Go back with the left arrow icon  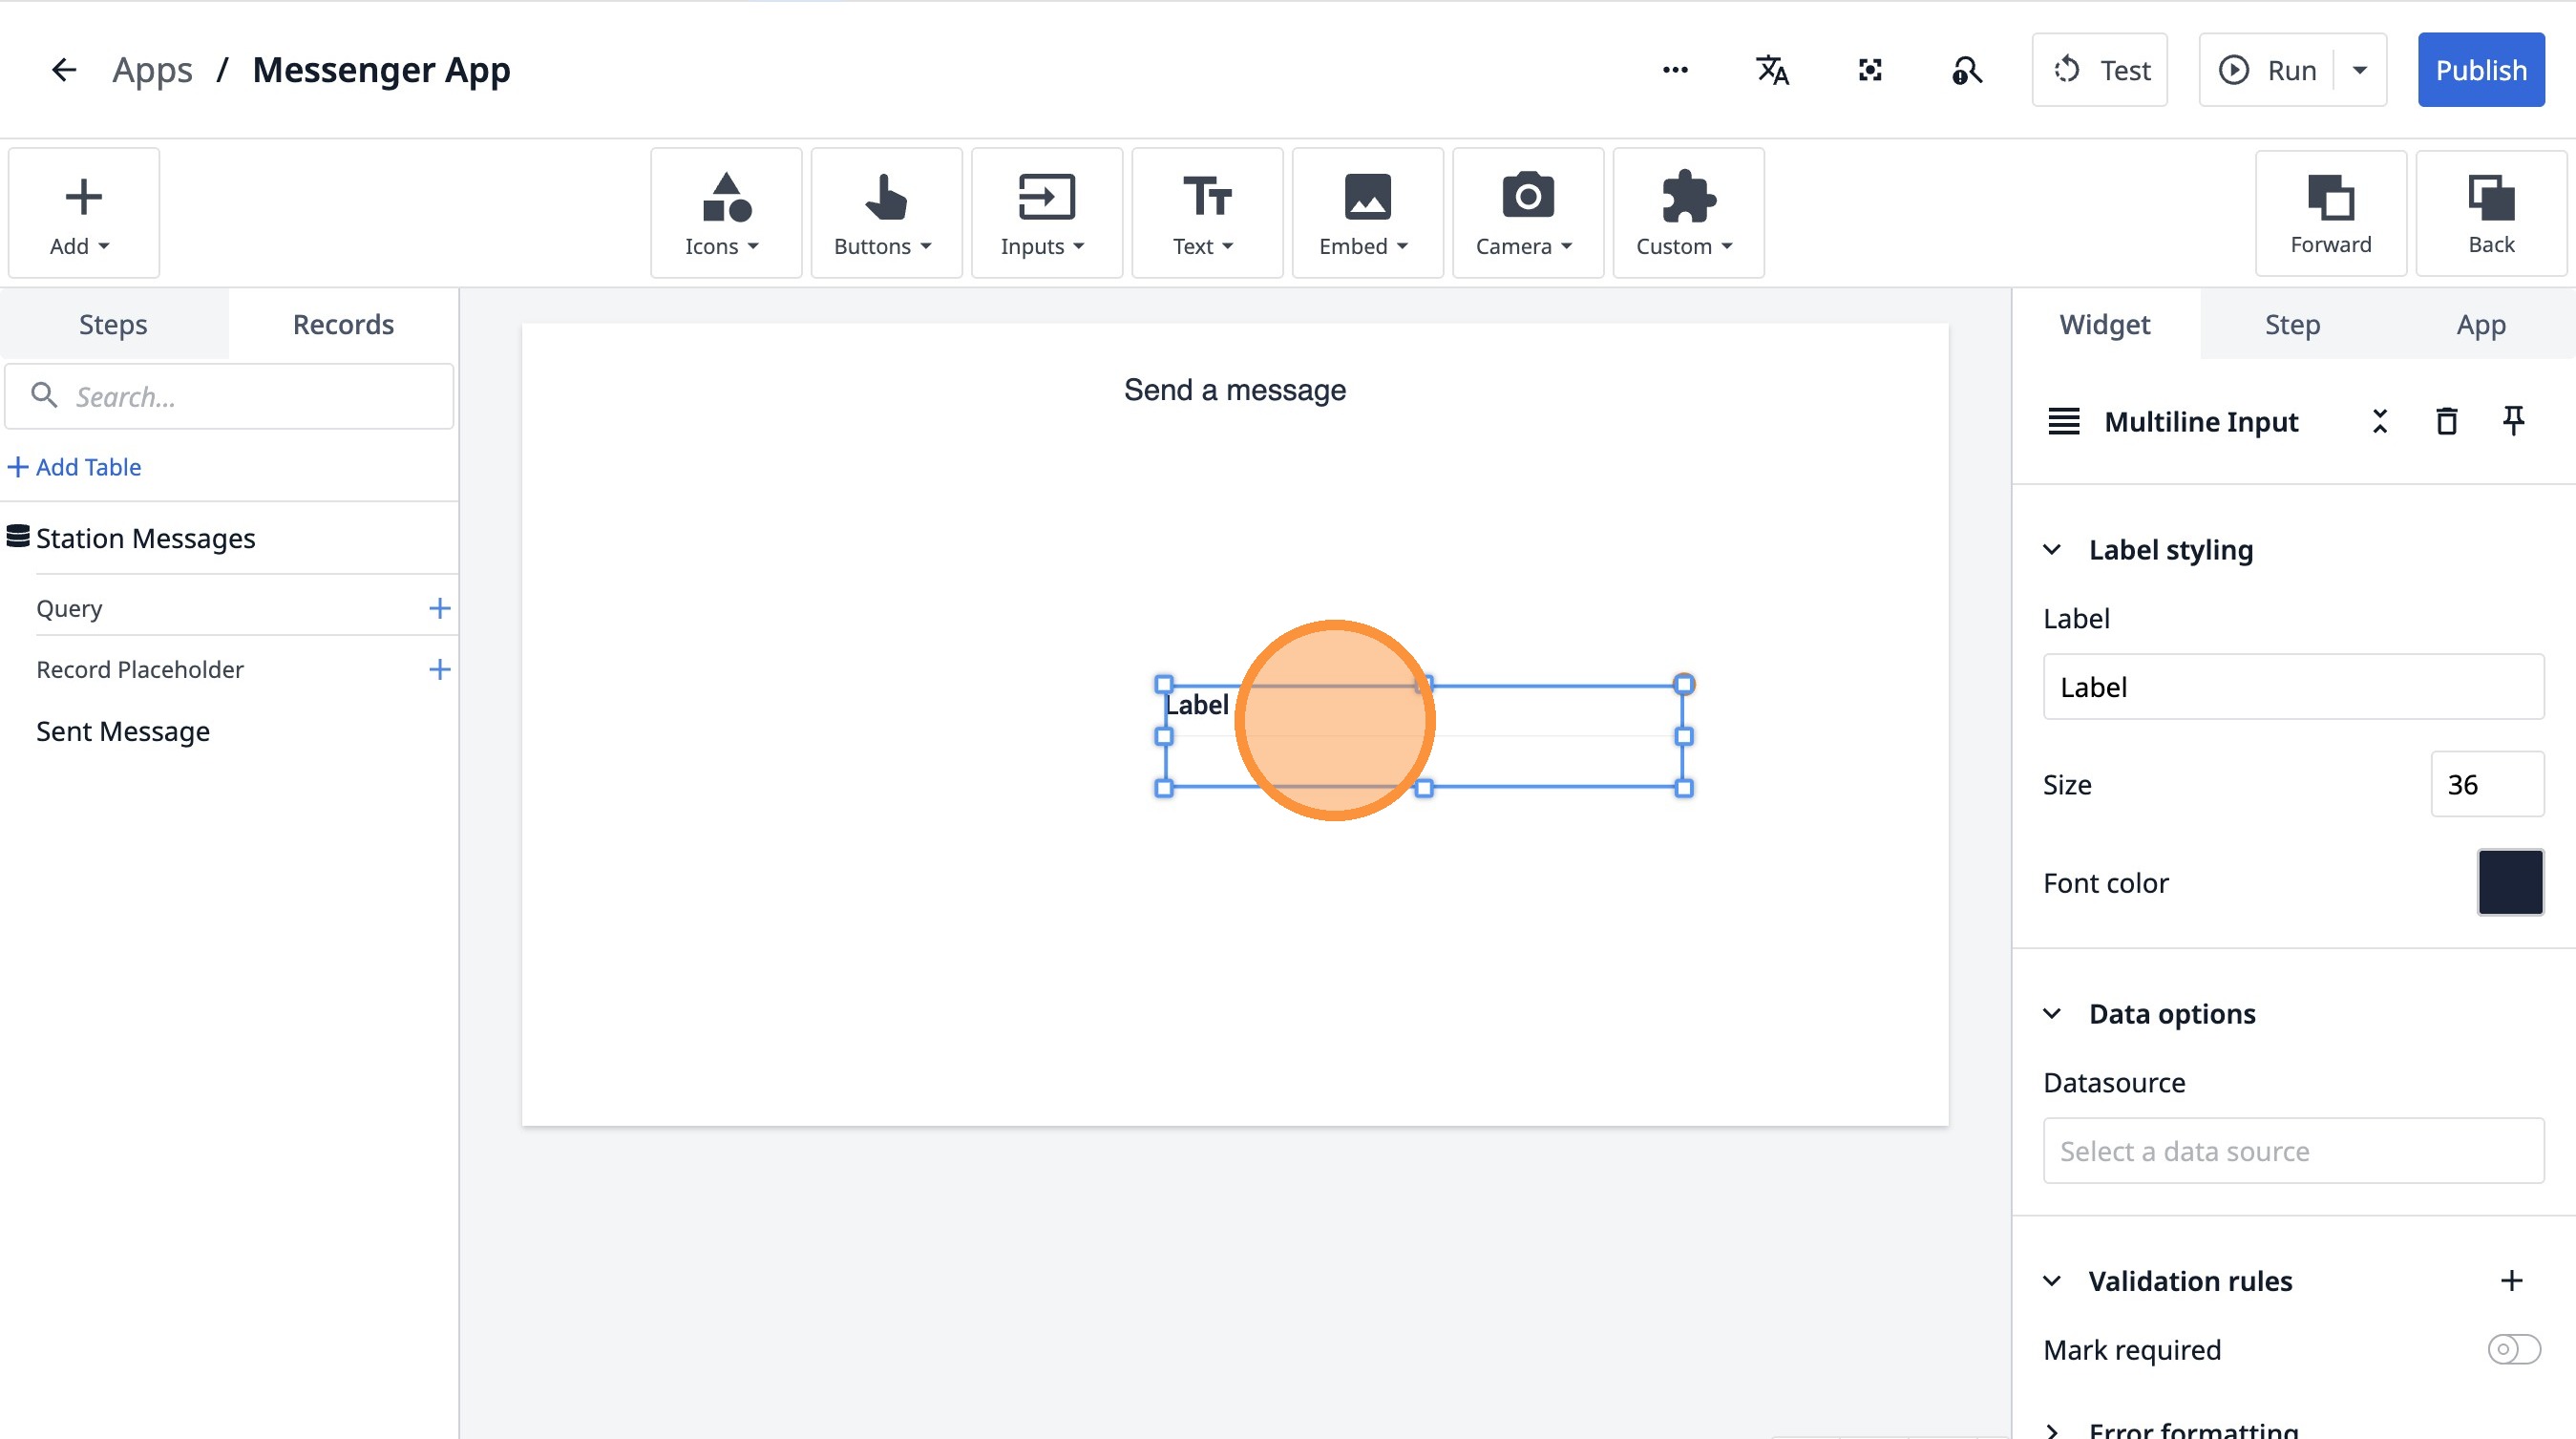point(64,70)
